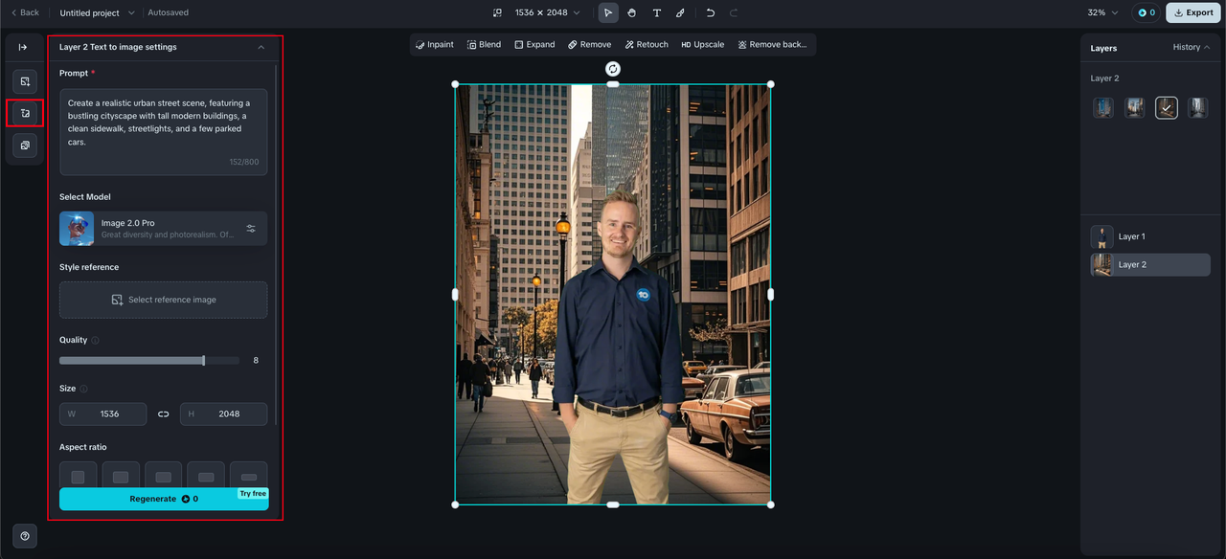Select the Layer 2 row in Layers

tap(1150, 264)
